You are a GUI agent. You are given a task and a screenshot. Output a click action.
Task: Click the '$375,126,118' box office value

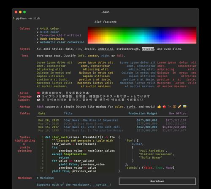point(176,120)
